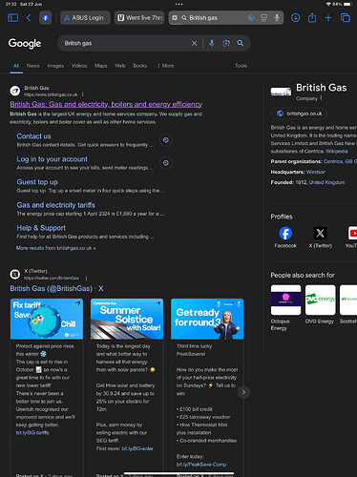Focus the Google search input field
The height and width of the screenshot is (477, 357).
(126, 43)
